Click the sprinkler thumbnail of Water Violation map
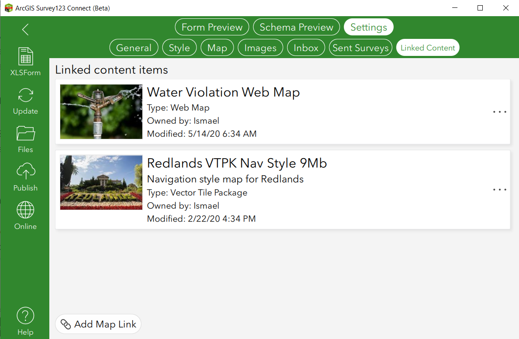Image resolution: width=519 pixels, height=339 pixels. [x=101, y=112]
